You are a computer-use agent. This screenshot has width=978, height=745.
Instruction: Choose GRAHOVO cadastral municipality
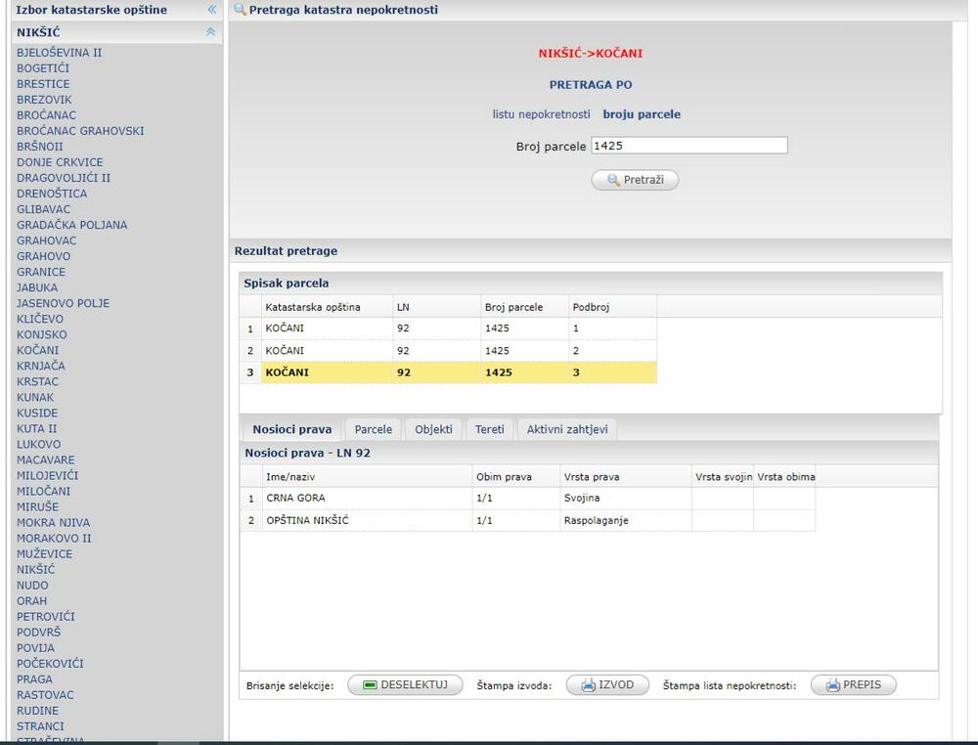point(43,256)
